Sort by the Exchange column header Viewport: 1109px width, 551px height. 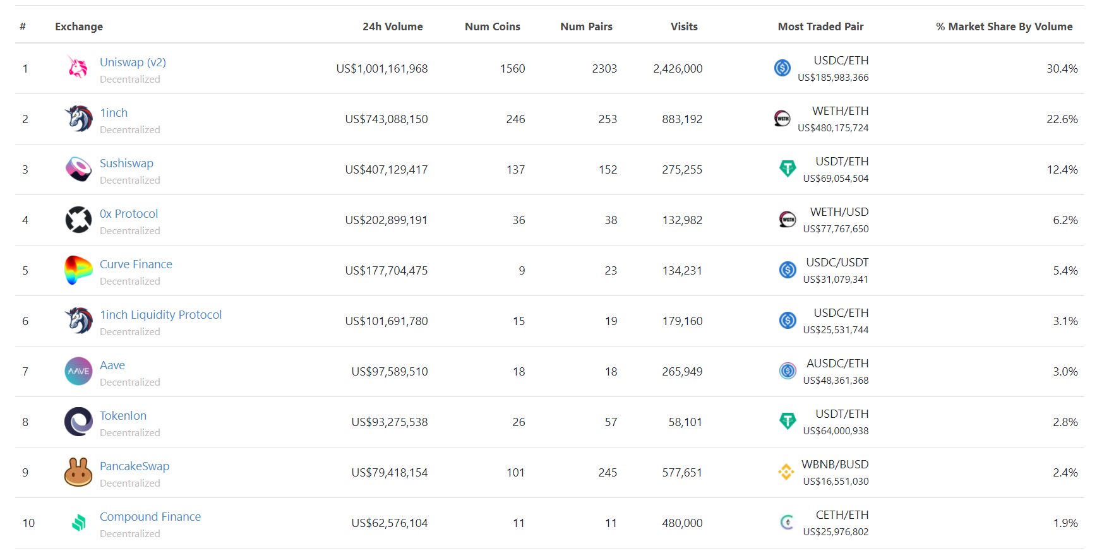point(79,27)
